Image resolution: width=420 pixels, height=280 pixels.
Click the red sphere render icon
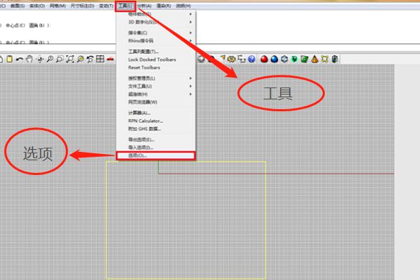(264, 59)
